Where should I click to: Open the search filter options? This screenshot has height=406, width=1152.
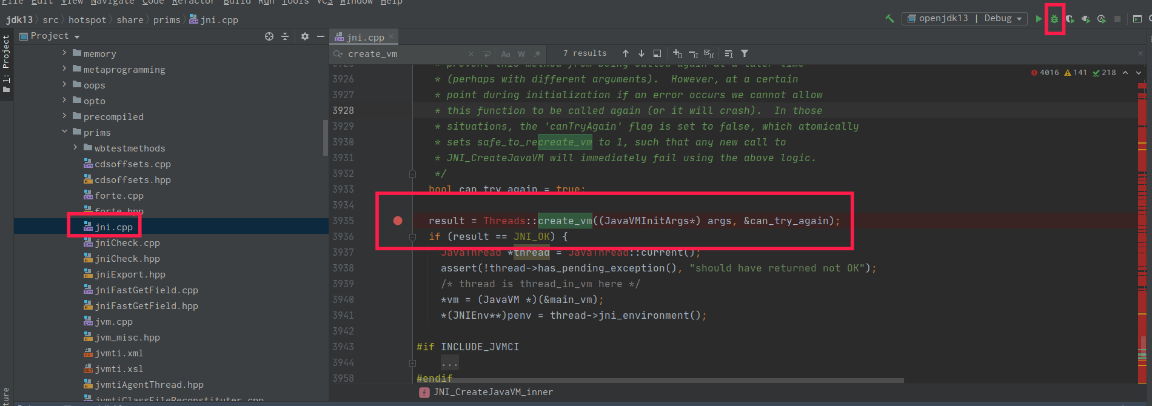[x=745, y=53]
